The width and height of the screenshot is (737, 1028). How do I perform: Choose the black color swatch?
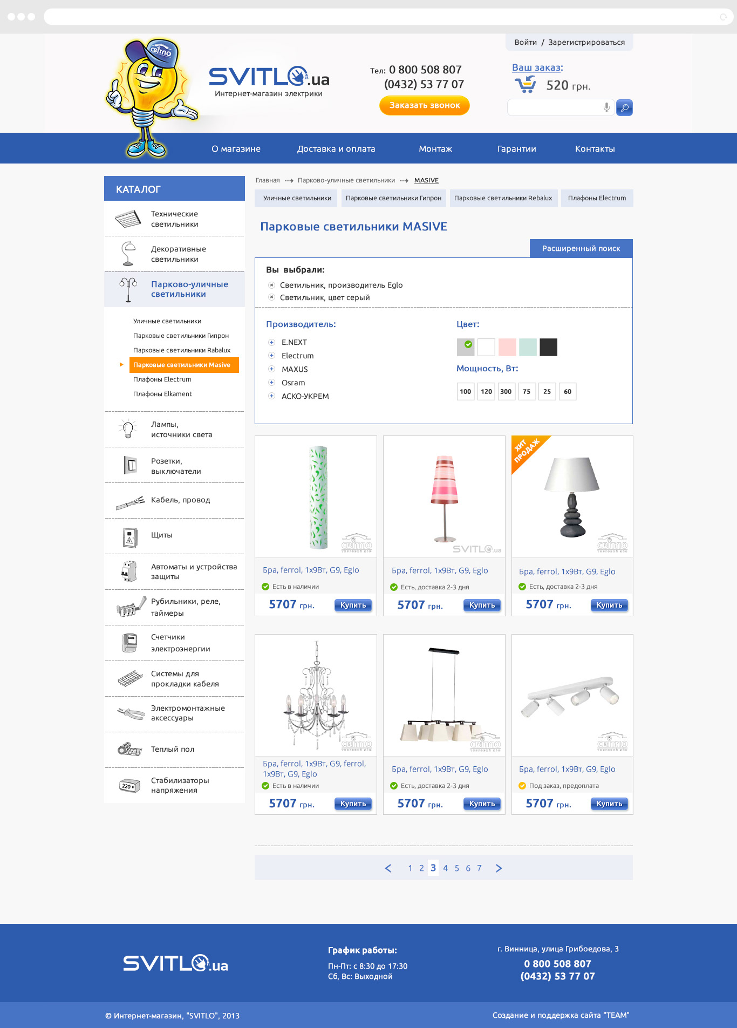[x=548, y=348]
